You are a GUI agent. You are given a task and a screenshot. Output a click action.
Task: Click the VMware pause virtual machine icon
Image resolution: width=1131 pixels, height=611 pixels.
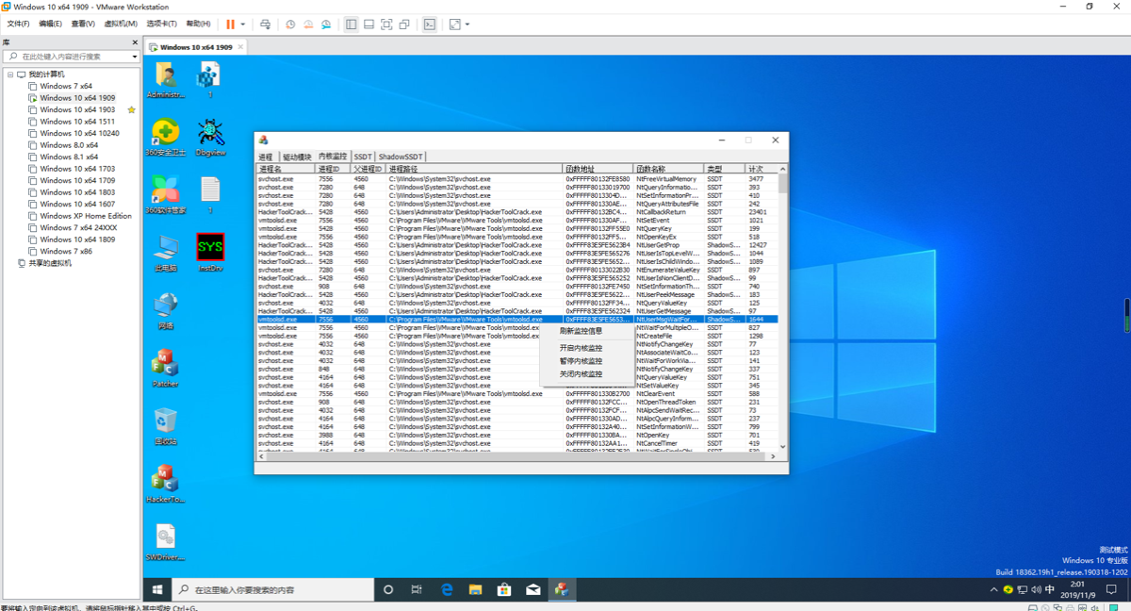tap(231, 24)
